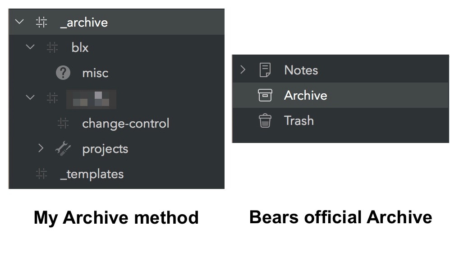Click the tag icon beside _templates
The height and width of the screenshot is (253, 450).
[x=41, y=174]
